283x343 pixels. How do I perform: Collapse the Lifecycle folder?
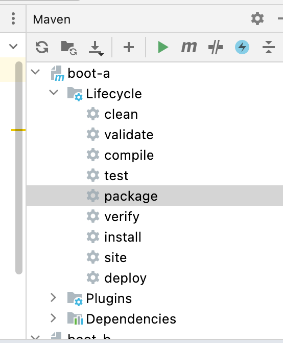pyautogui.click(x=54, y=92)
